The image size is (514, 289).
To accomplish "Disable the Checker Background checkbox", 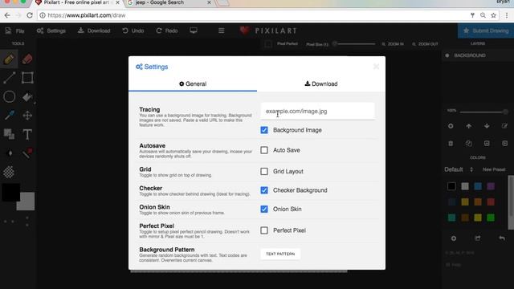I will tap(264, 190).
